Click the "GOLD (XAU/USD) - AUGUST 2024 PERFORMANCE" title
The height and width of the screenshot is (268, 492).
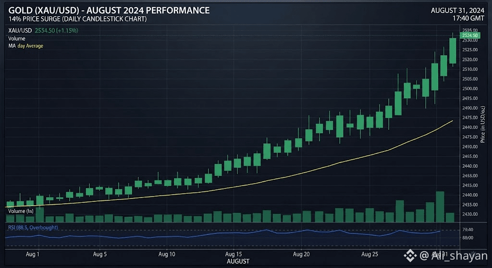pyautogui.click(x=109, y=11)
